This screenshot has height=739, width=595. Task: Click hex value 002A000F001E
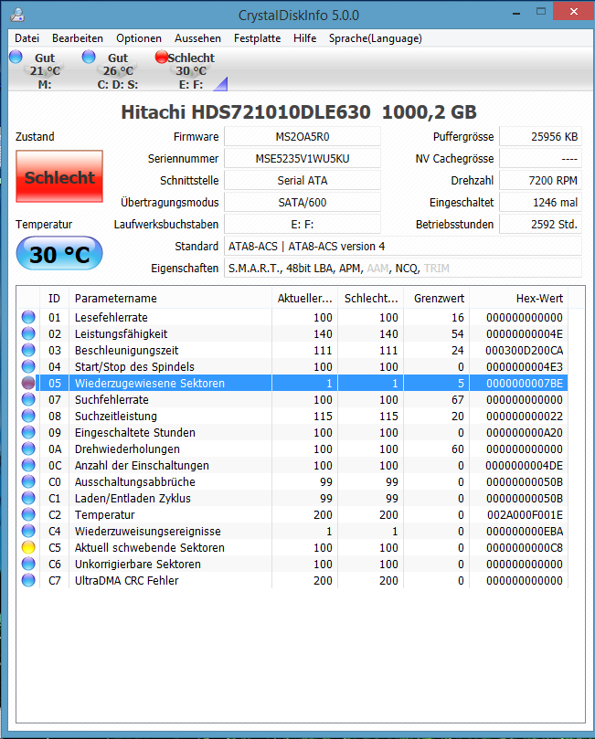click(525, 514)
